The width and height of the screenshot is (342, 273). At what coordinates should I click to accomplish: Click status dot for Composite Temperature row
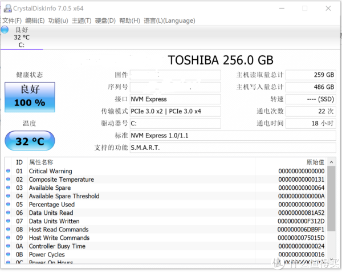click(x=8, y=179)
